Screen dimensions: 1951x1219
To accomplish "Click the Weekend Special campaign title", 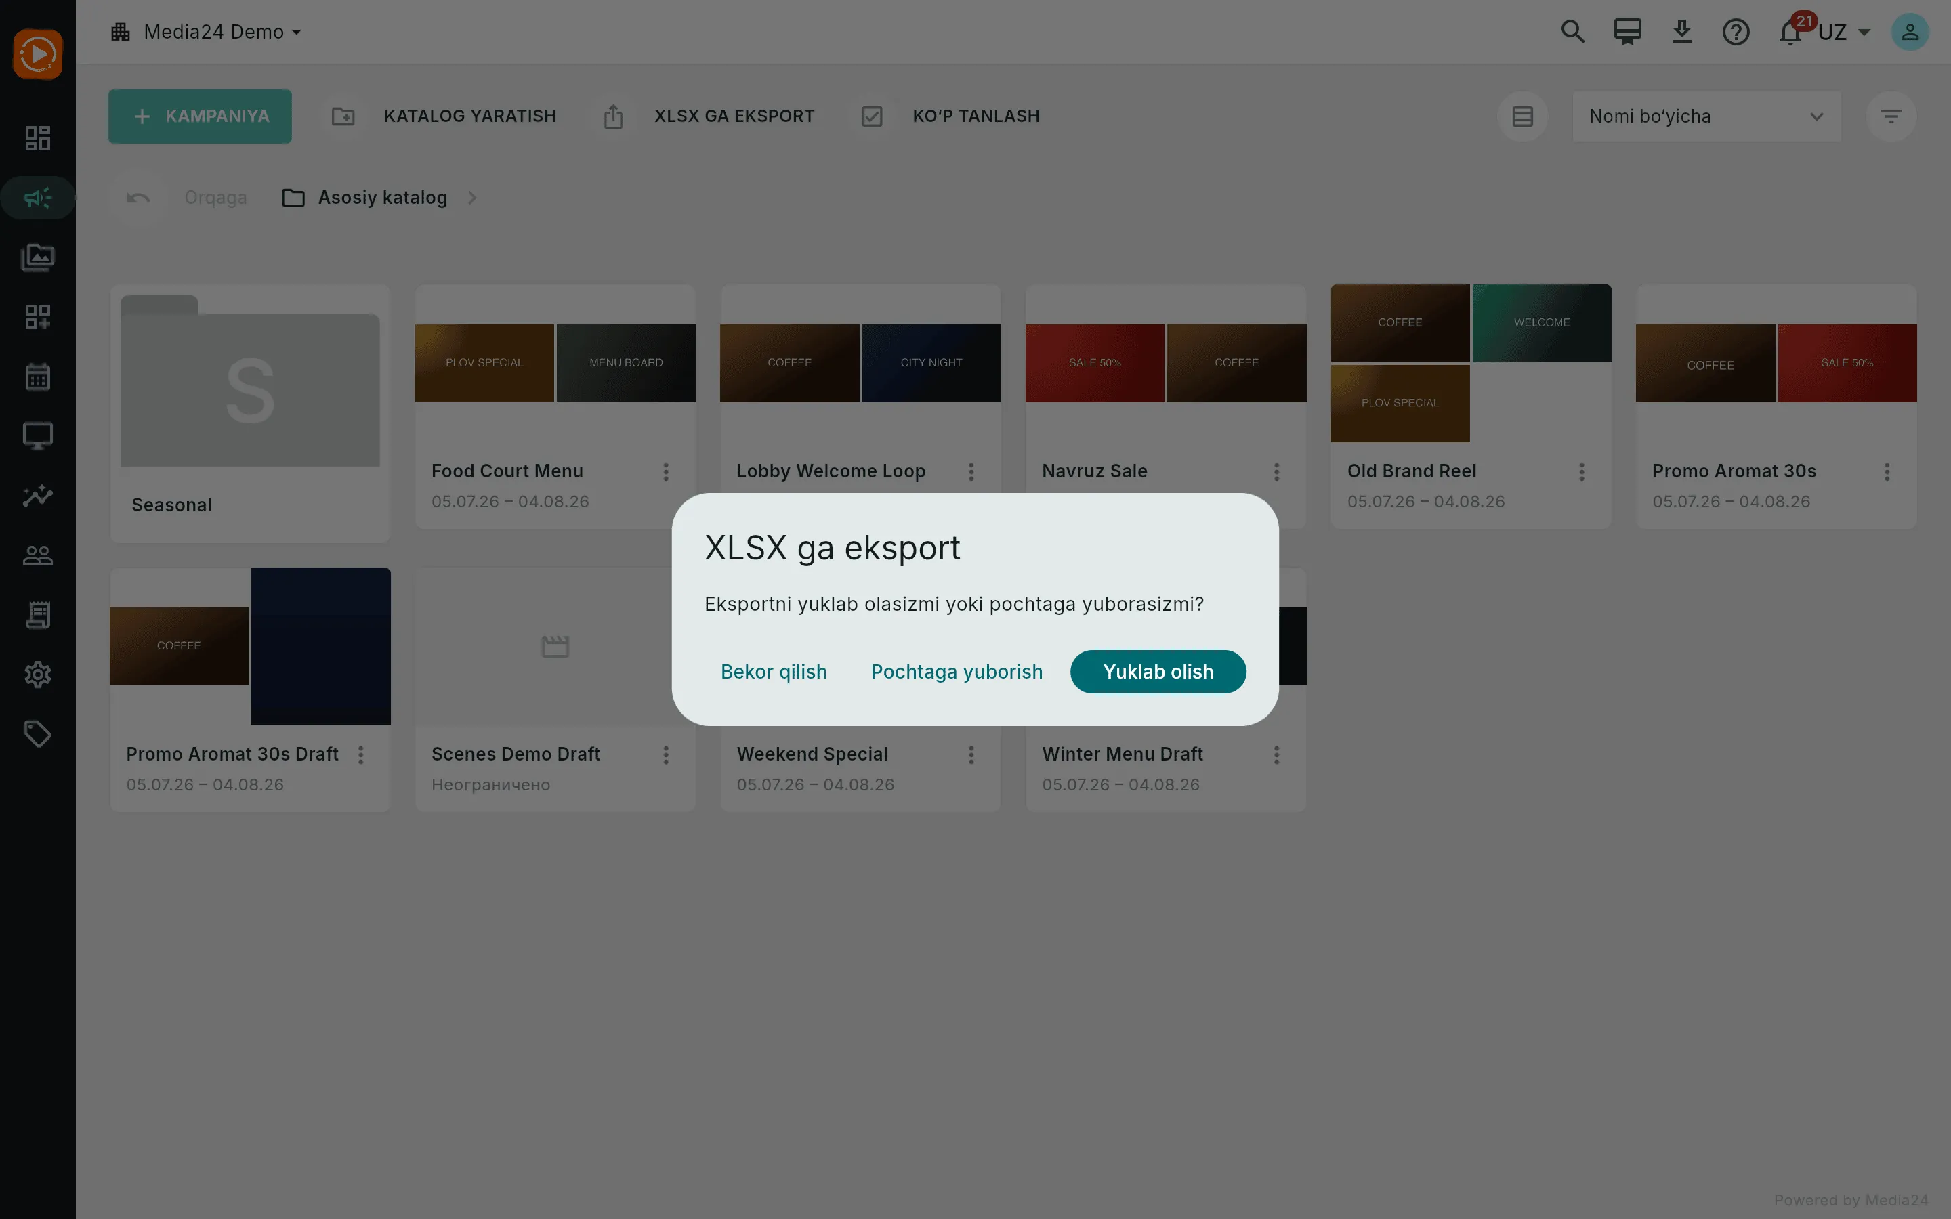I will (812, 754).
